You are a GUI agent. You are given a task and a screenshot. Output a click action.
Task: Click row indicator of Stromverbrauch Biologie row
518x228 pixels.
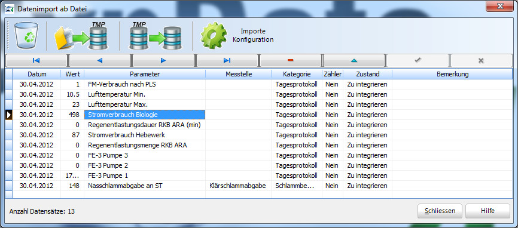9,115
